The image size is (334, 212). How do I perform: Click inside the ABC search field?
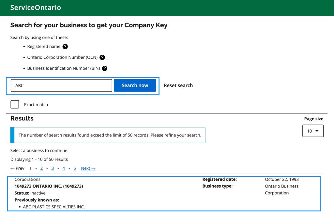[x=61, y=85]
